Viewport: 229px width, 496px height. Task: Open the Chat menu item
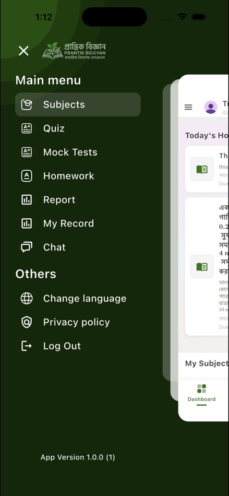pos(78,247)
